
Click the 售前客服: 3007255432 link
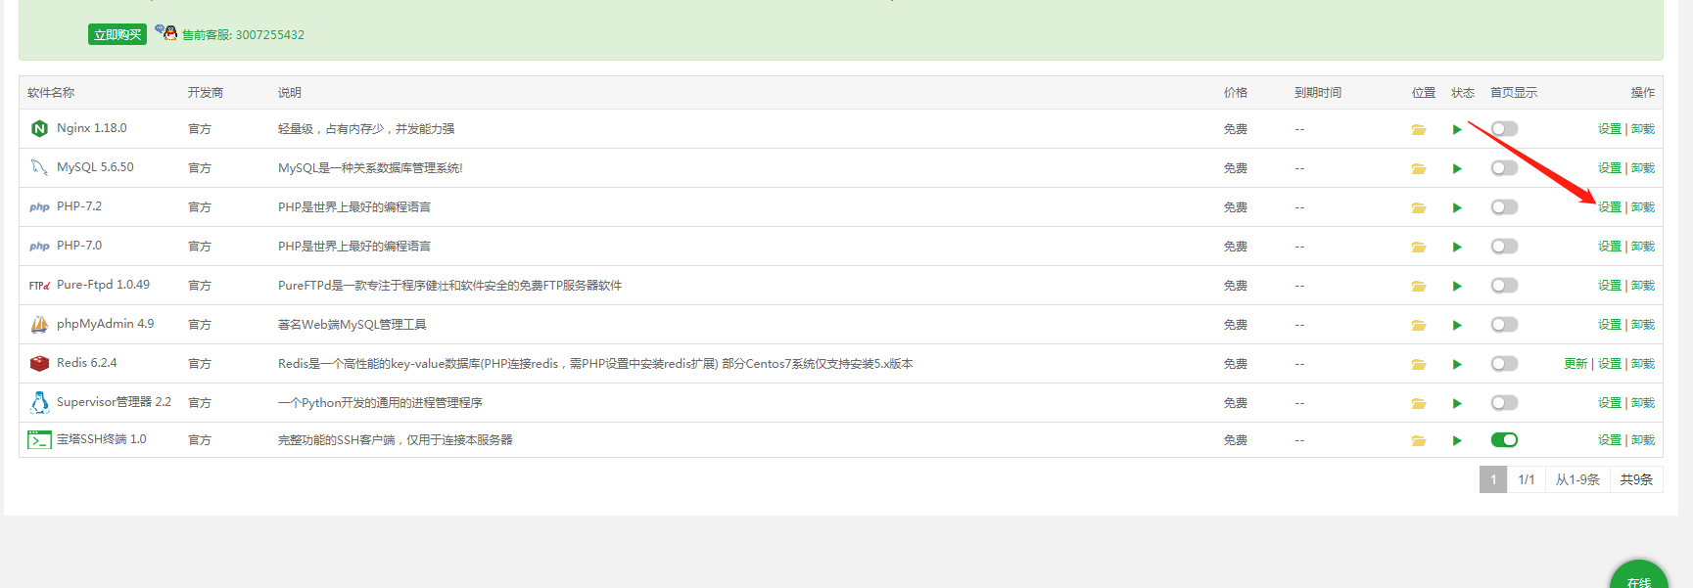243,34
